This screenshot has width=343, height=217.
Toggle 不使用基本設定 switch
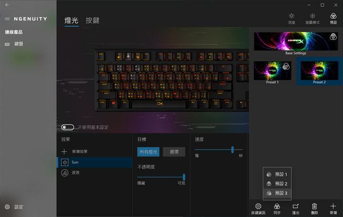tap(68, 127)
